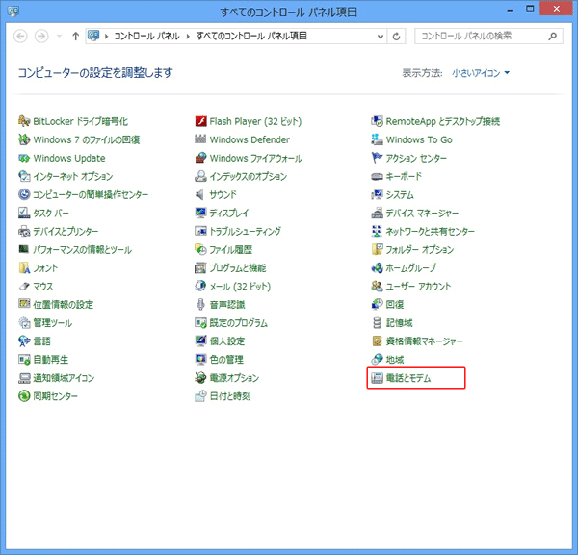Click すべてのコントロール パネル項目 breadcrumb
Viewport: 578px width, 555px height.
click(251, 36)
